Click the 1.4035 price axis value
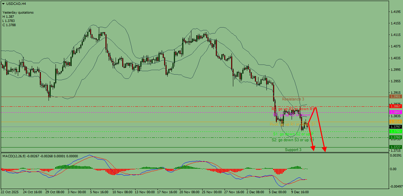403x196 pixels. pos(395,58)
